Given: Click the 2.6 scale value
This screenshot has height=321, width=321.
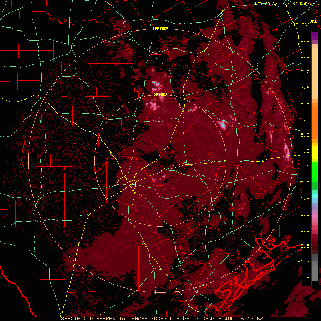Looking at the screenshot, I should point(305,183).
